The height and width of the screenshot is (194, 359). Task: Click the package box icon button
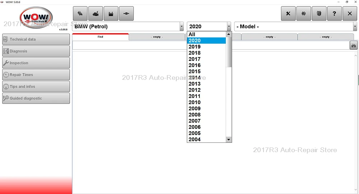(x=319, y=14)
